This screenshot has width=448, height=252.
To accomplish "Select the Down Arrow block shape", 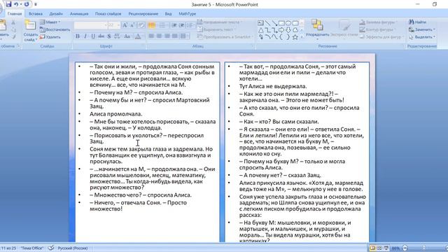I will tap(288, 30).
